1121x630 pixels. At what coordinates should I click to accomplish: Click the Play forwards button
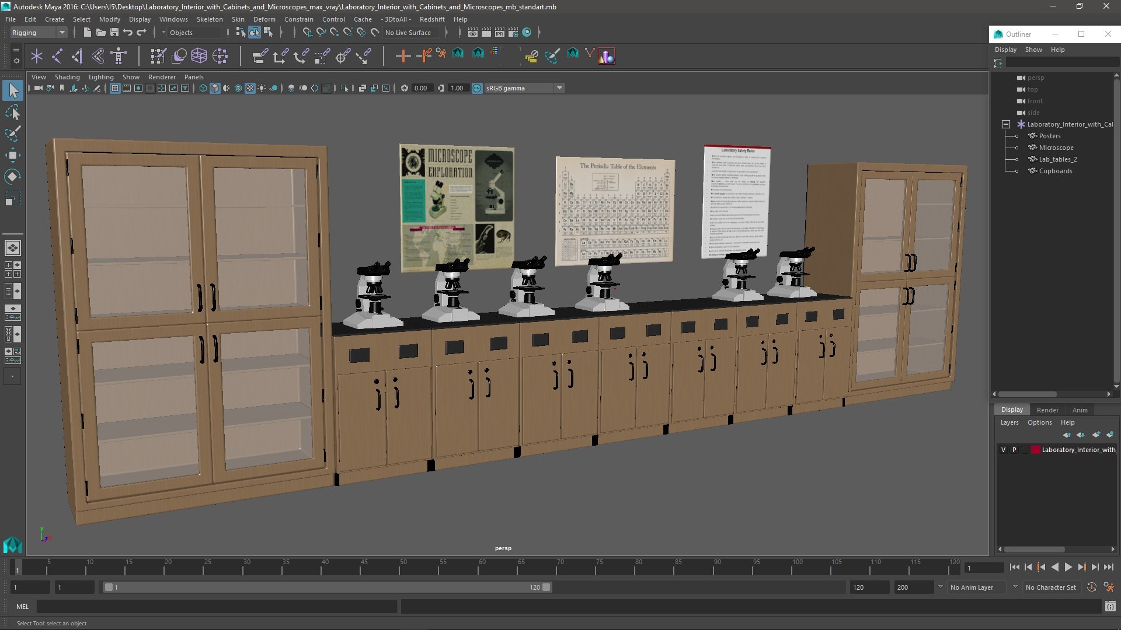(1068, 567)
